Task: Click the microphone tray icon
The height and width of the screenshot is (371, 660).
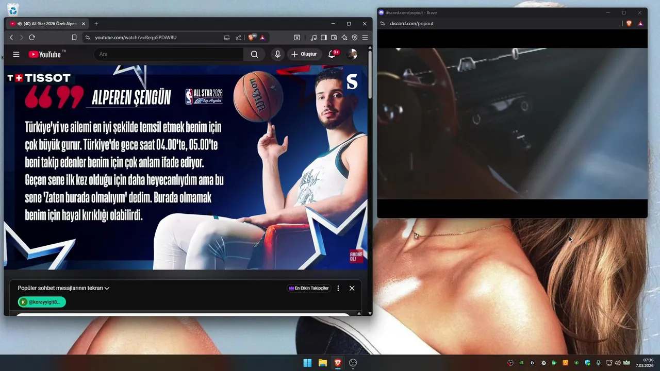Action: tap(598, 363)
